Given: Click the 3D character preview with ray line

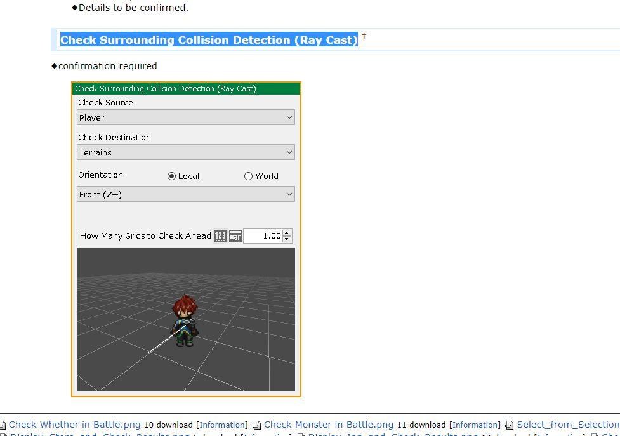Looking at the screenshot, I should [x=186, y=319].
